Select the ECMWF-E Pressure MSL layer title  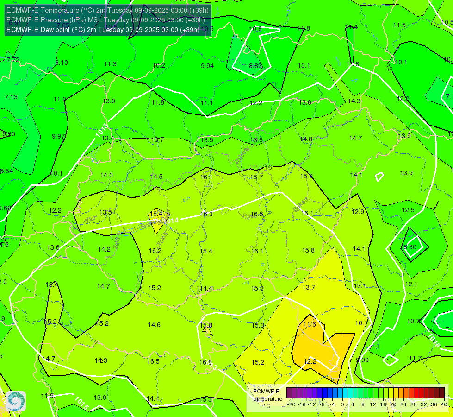[106, 20]
